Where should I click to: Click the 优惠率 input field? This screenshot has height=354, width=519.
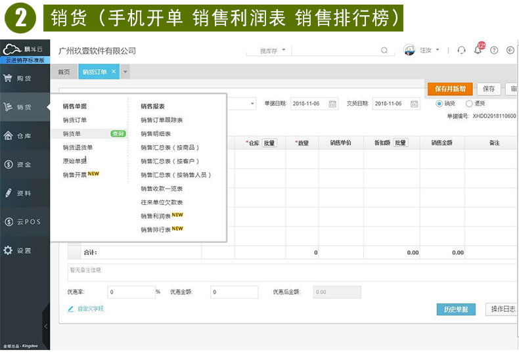[131, 292]
